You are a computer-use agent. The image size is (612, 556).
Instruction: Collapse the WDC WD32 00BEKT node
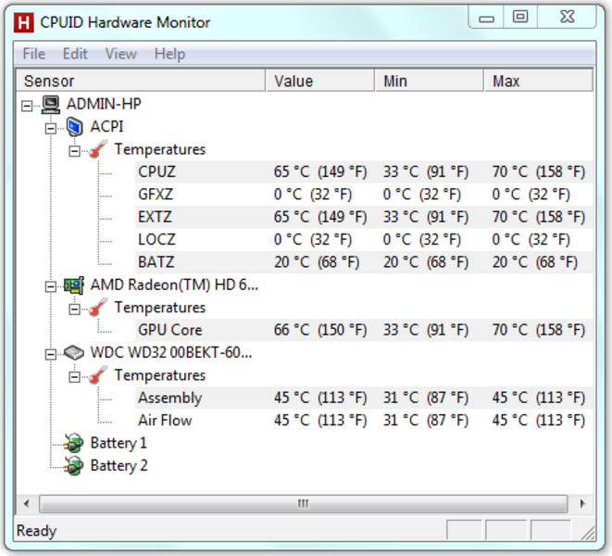(51, 354)
